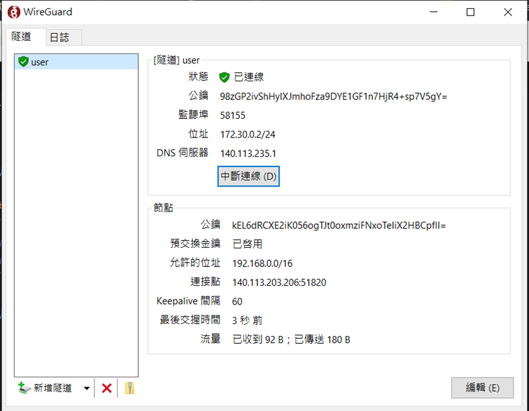Click the shield icon next to 已連線 status
Screen dimensions: 529x411
point(224,77)
